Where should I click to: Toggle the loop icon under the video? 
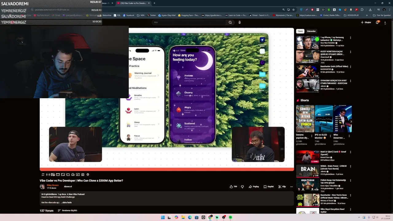(x=43, y=174)
